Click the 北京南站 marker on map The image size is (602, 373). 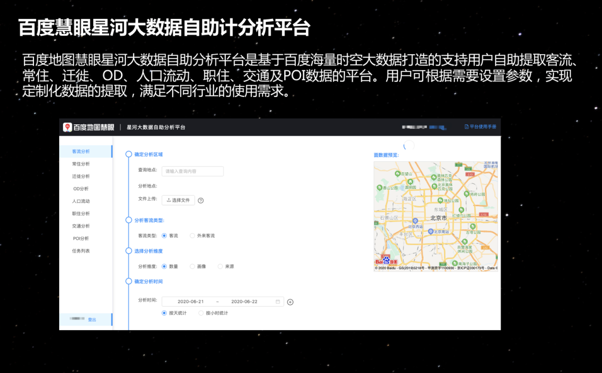point(431,231)
